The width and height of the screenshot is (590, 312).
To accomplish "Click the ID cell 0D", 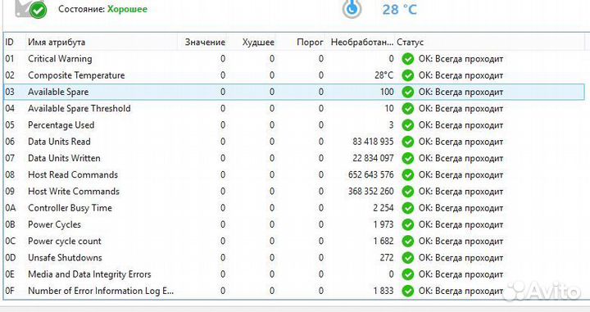I will 11,257.
